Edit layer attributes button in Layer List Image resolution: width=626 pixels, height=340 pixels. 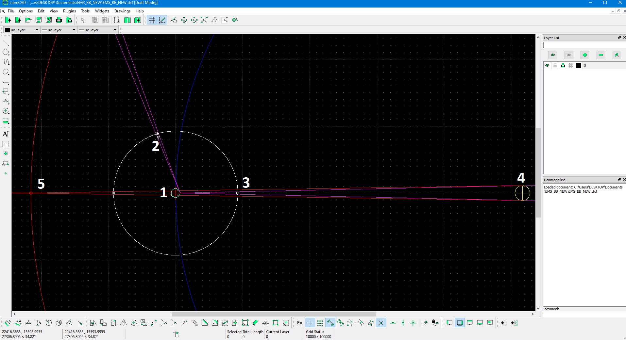click(x=617, y=55)
